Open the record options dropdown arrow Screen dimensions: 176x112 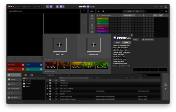pyautogui.click(x=107, y=11)
